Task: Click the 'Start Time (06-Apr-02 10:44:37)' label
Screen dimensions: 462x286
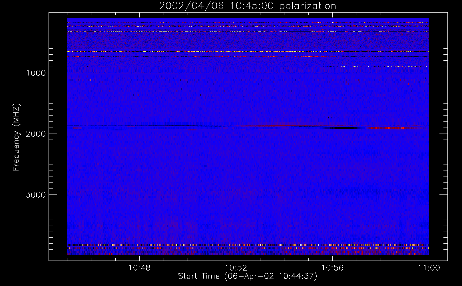Action: pyautogui.click(x=248, y=276)
